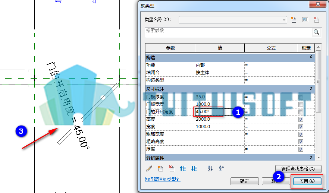Screen dimensions: 329x193
Task: Click the 功能 formula cell
Action: [x=271, y=65]
